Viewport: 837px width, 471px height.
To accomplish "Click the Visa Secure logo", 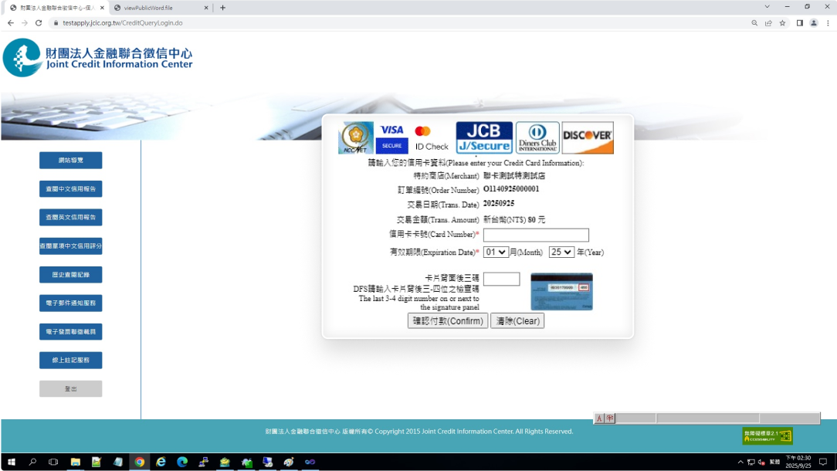I will point(391,137).
